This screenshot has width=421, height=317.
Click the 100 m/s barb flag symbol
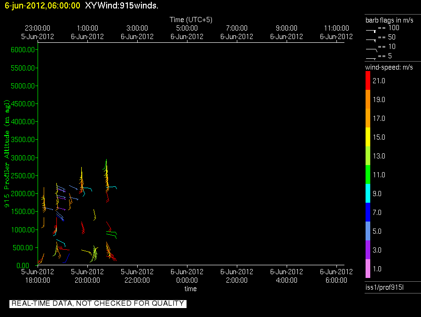click(371, 30)
